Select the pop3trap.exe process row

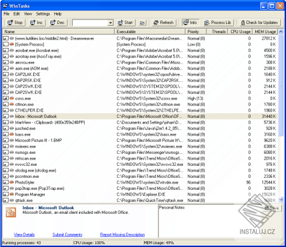140,189
